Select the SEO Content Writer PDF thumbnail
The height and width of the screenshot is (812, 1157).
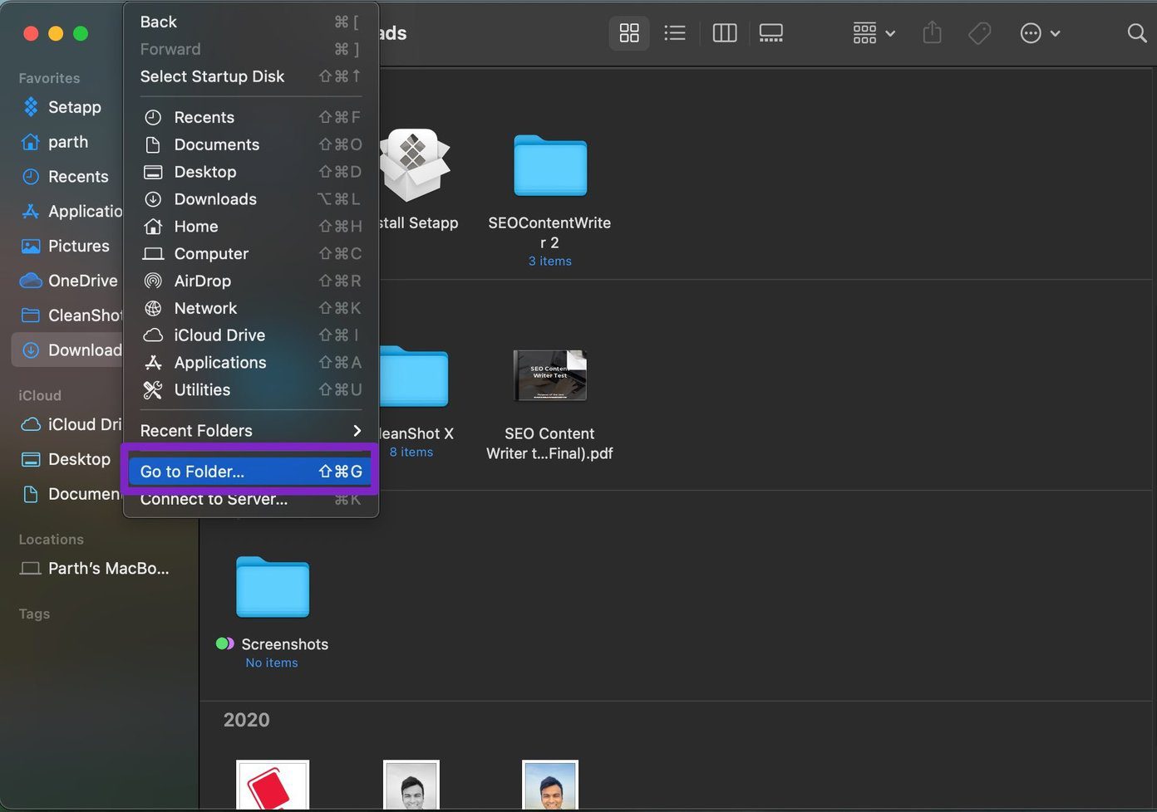(549, 375)
